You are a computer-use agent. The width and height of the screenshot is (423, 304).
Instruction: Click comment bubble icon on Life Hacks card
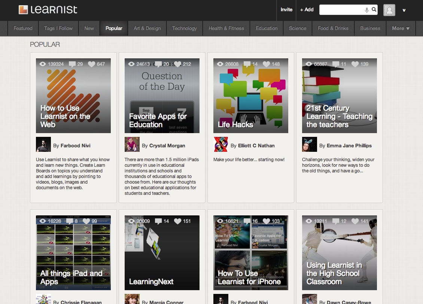point(247,64)
